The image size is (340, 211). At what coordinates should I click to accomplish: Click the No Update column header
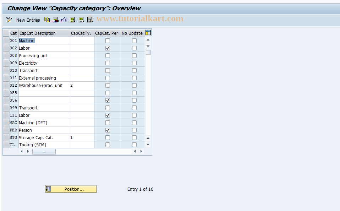(133, 33)
